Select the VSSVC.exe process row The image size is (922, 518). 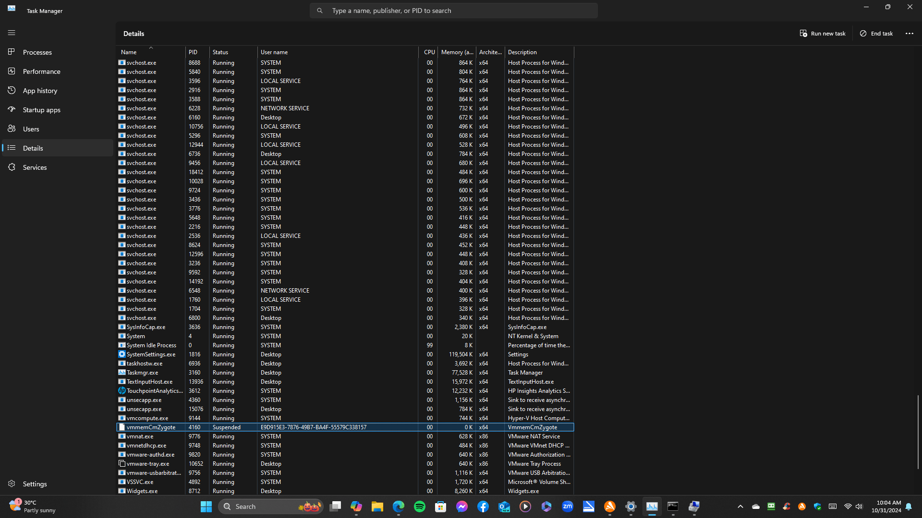click(345, 482)
